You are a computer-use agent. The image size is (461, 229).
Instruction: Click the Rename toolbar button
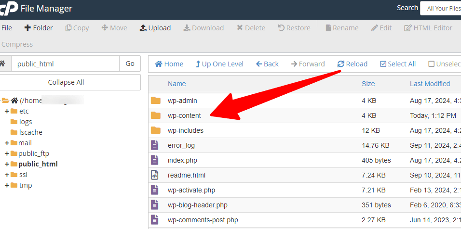point(342,28)
